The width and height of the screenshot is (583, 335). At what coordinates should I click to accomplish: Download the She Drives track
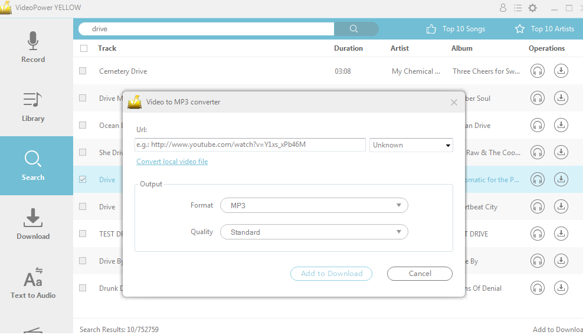(x=561, y=152)
